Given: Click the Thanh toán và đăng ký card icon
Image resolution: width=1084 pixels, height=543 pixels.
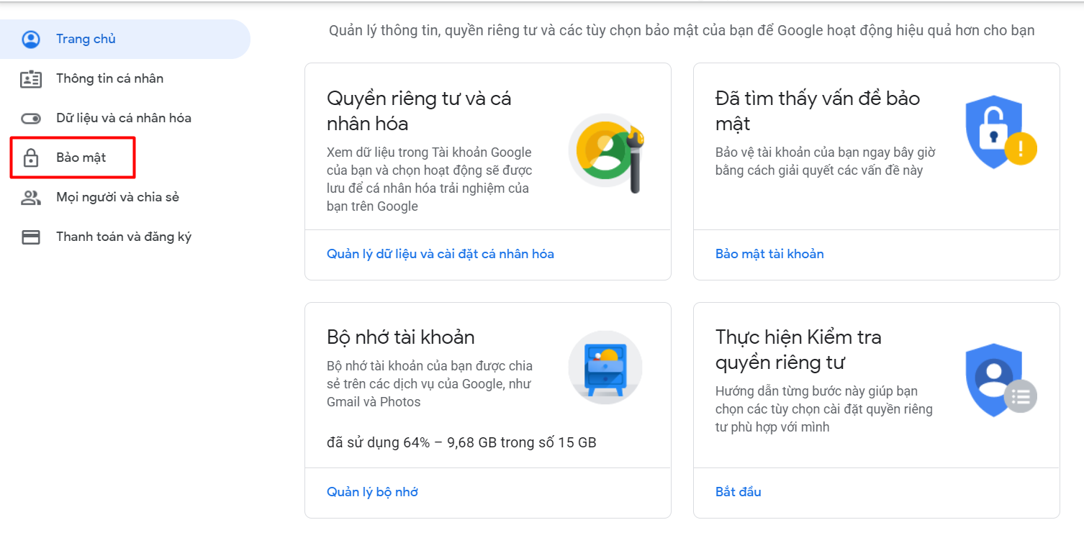Looking at the screenshot, I should click(31, 237).
